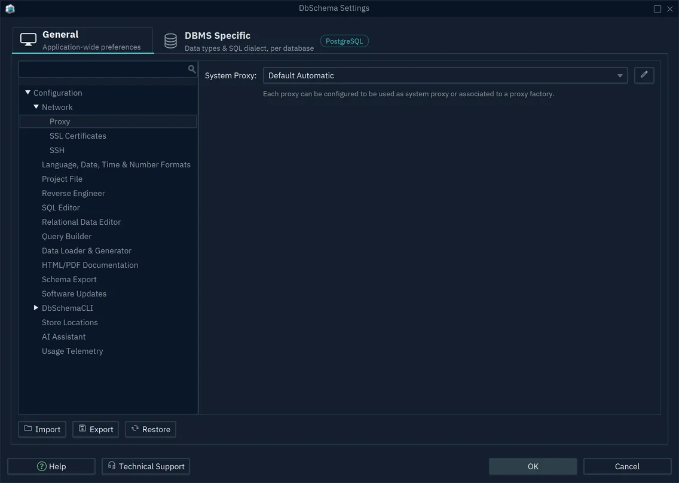Click the Import settings button
This screenshot has height=483, width=679.
coord(42,429)
